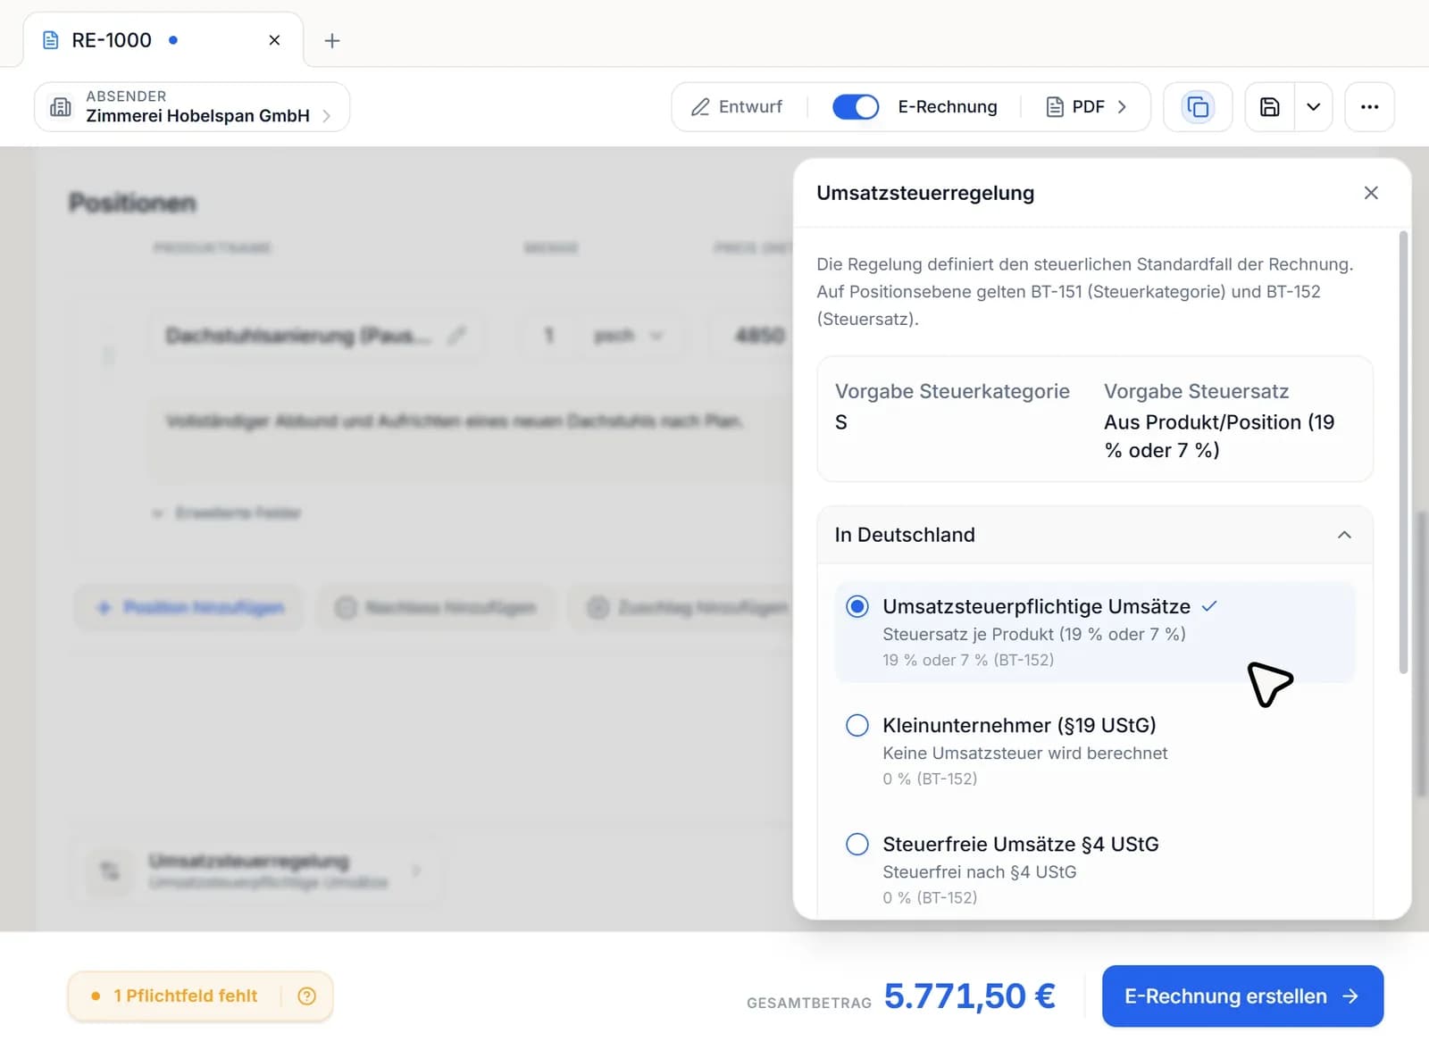Toggle the E-Rechnung switch off
The height and width of the screenshot is (1058, 1429).
tap(856, 107)
